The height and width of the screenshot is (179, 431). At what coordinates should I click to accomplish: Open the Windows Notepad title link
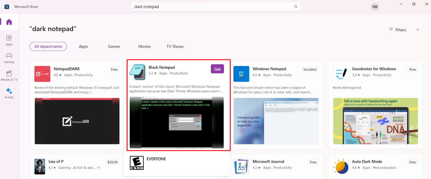(269, 69)
